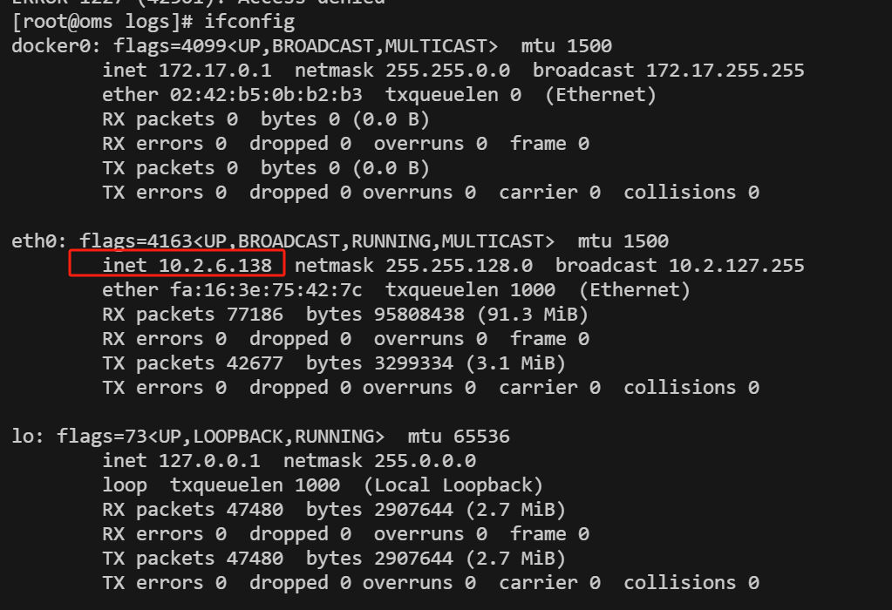Click docker0 MAC address 02:42:b5:0b:b2:b3

(x=266, y=95)
